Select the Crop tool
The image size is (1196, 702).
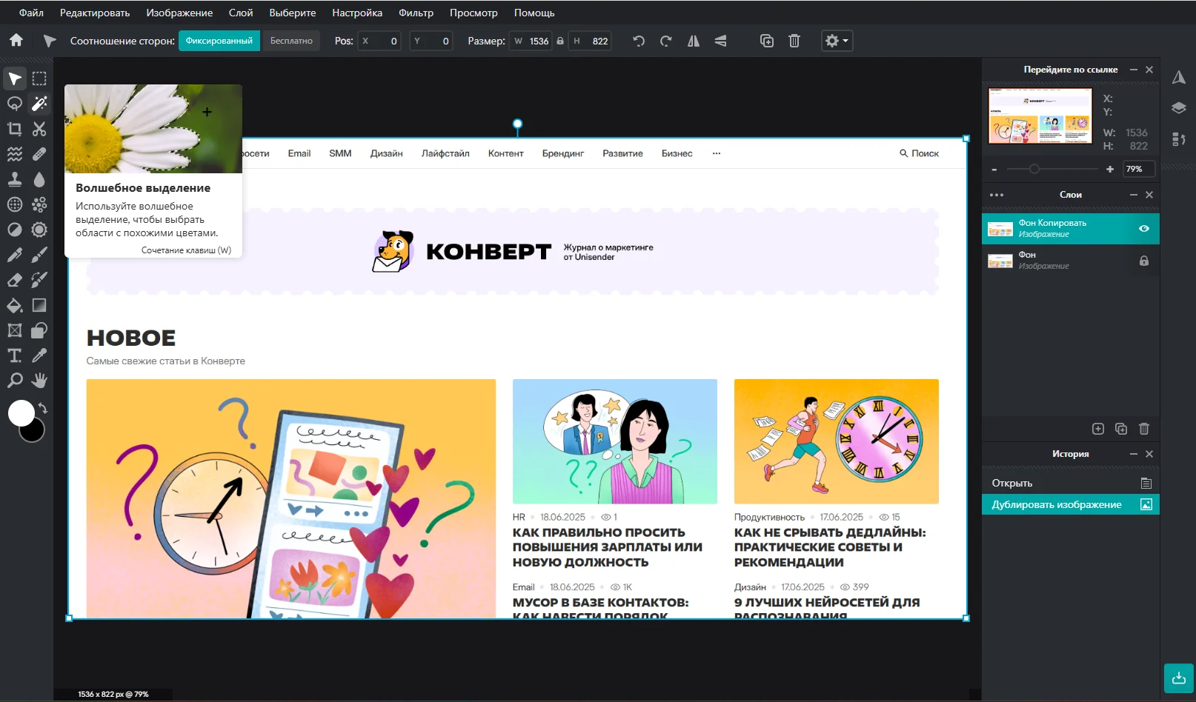14,129
